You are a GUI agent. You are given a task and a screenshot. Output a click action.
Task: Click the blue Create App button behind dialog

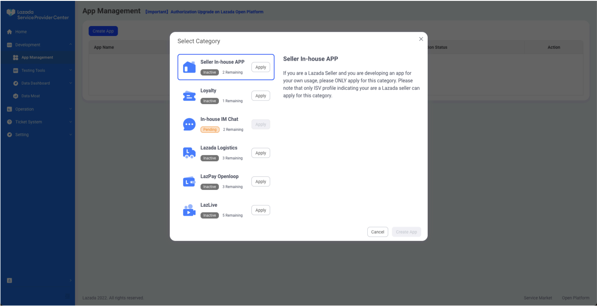[103, 31]
